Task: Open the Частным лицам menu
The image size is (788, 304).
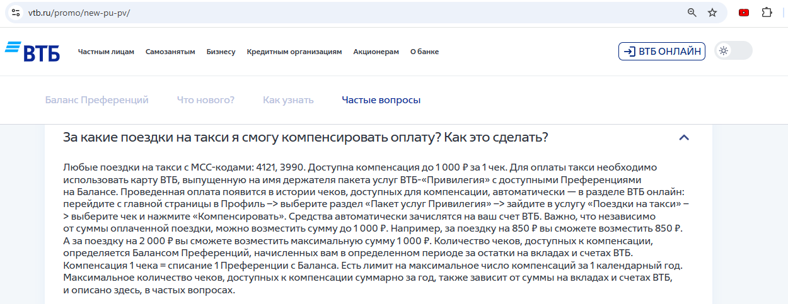Action: tap(106, 52)
